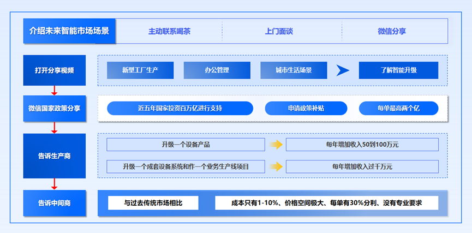Screen dimensions: 472x233
Task: Click the blue arrow before 了解智能升级
Action: click(343, 70)
